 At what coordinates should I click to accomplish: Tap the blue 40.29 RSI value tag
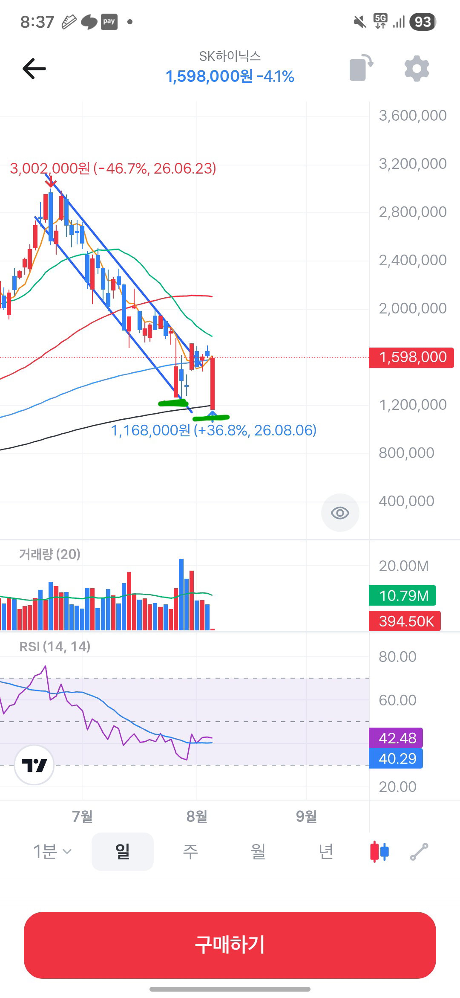(x=396, y=758)
